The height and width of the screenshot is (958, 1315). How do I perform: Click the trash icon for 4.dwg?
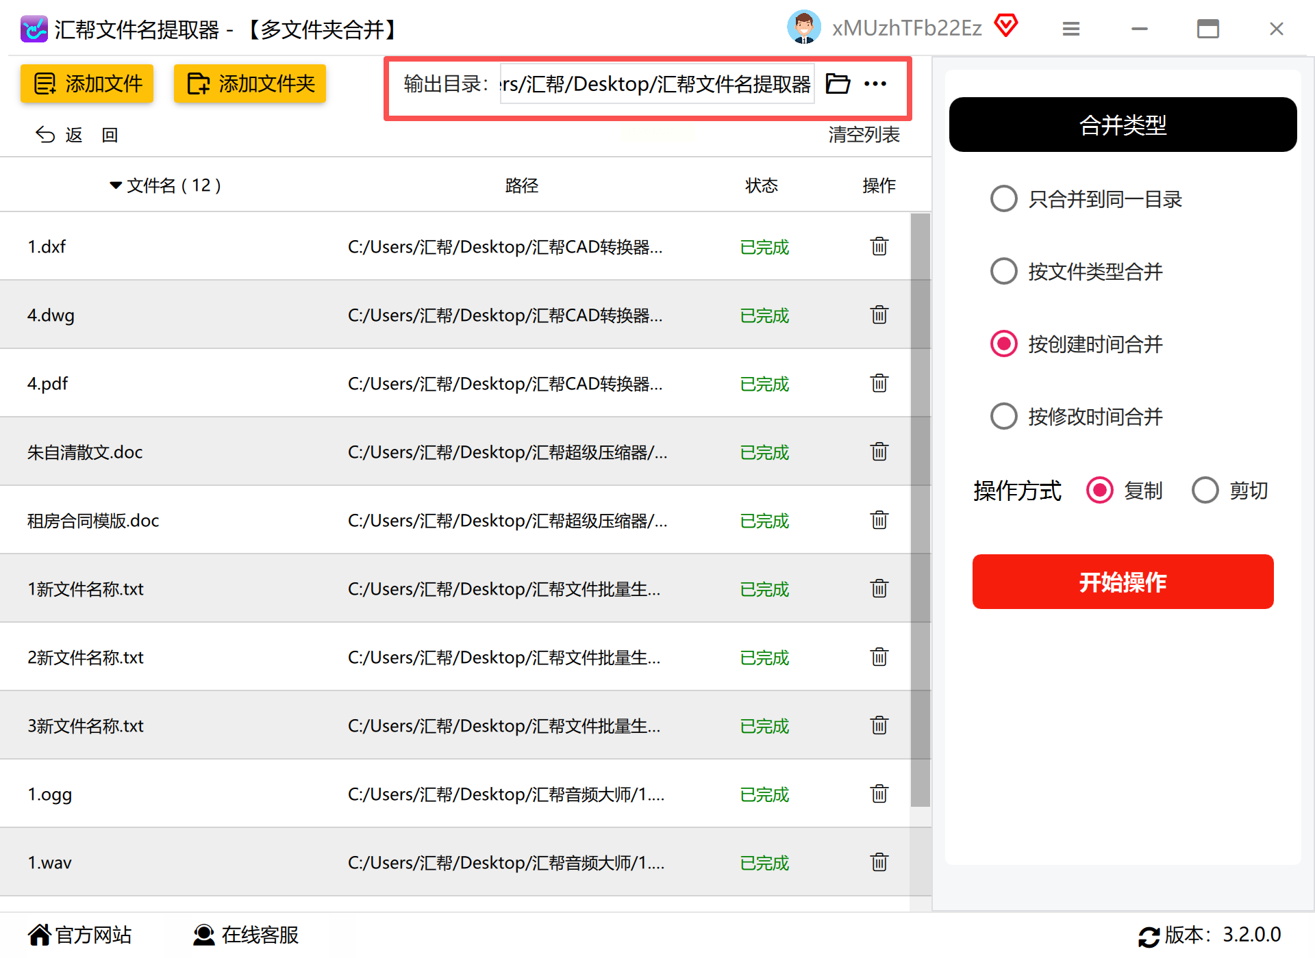tap(879, 315)
